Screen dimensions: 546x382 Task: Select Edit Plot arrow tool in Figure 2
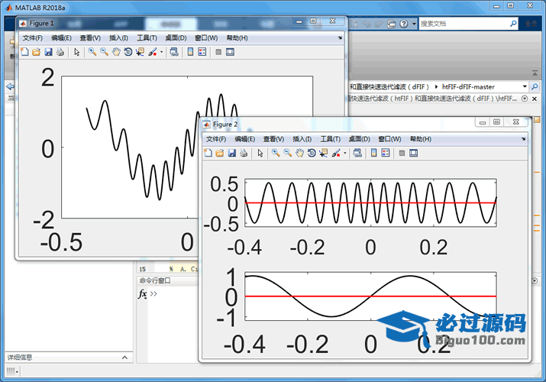tap(260, 154)
